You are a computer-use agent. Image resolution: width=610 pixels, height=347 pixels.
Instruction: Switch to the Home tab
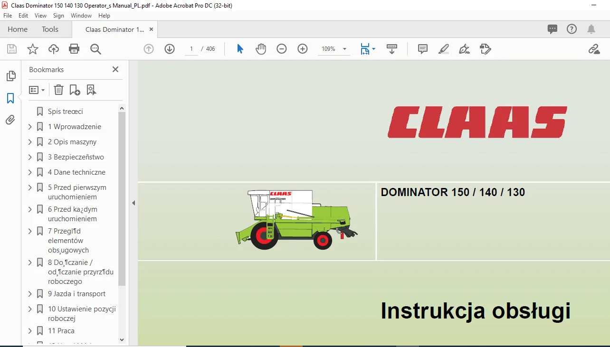click(18, 29)
